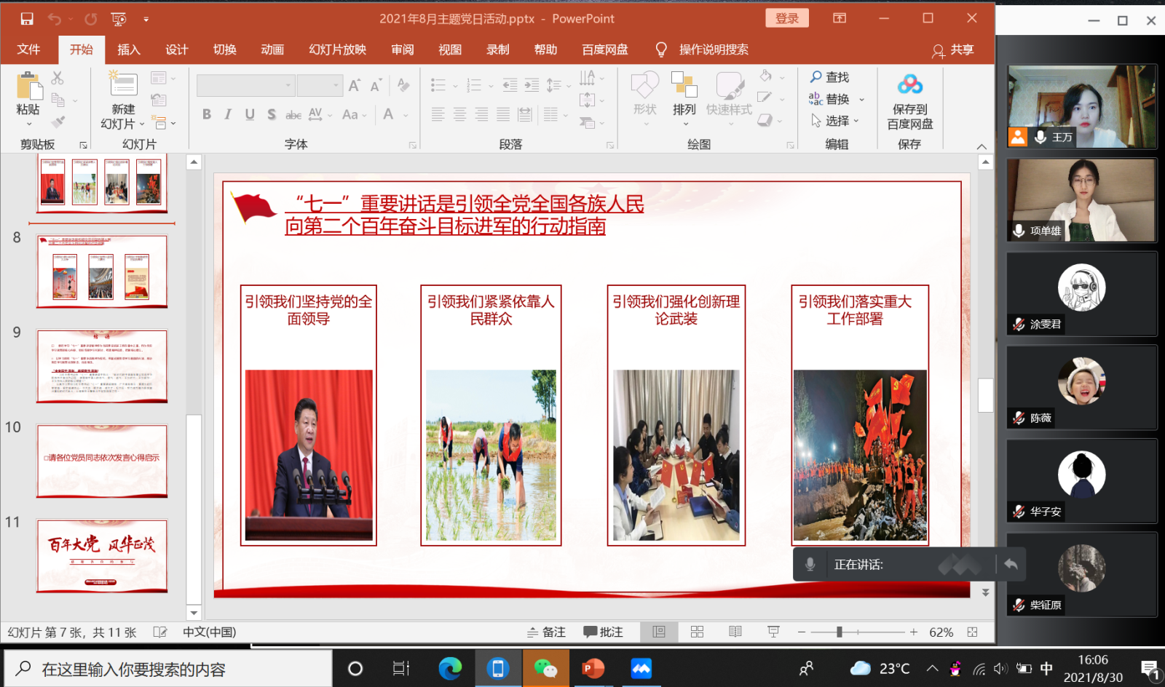Click the New Slide icon
Viewport: 1165px width, 687px height.
click(x=123, y=85)
